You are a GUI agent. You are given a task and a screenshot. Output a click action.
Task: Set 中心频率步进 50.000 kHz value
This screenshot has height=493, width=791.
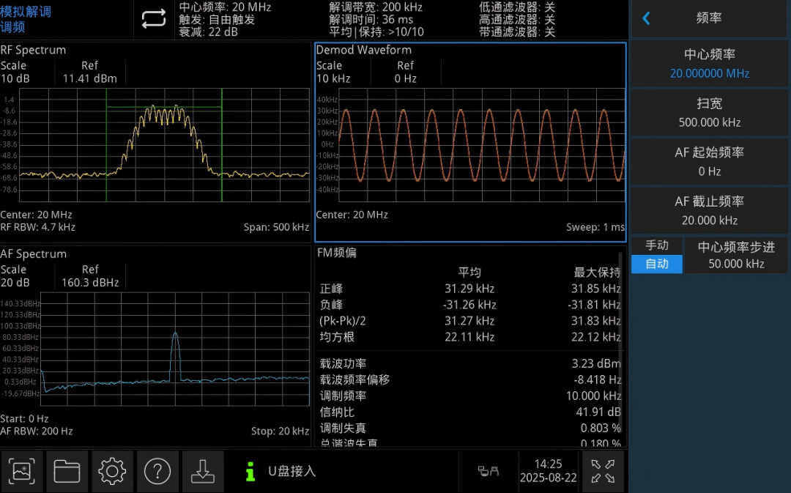[x=736, y=256]
